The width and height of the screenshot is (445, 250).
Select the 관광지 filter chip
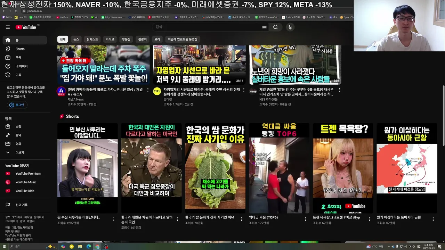143,39
